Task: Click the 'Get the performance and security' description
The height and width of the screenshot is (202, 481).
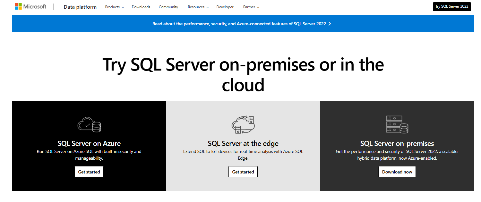Action: [x=397, y=155]
